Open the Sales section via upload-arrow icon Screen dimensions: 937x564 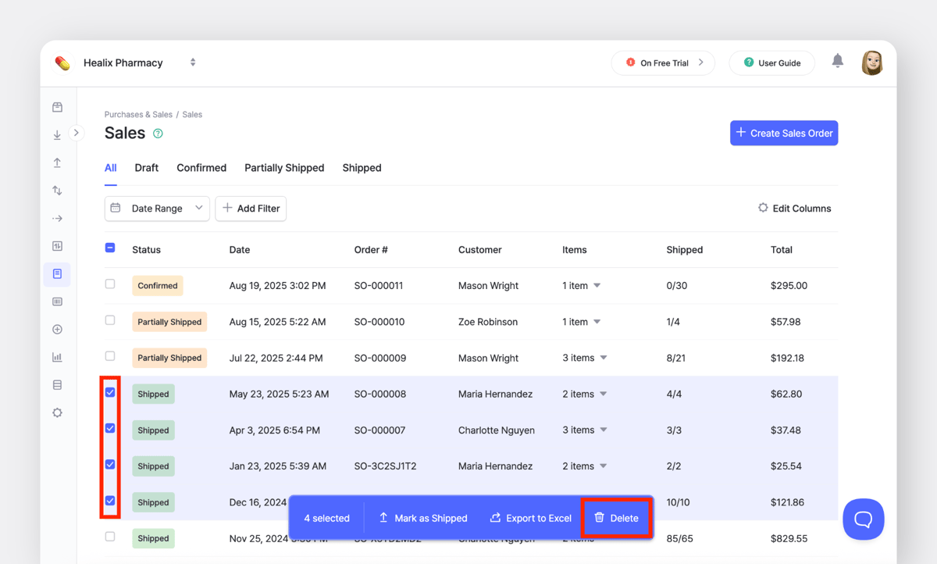click(57, 162)
